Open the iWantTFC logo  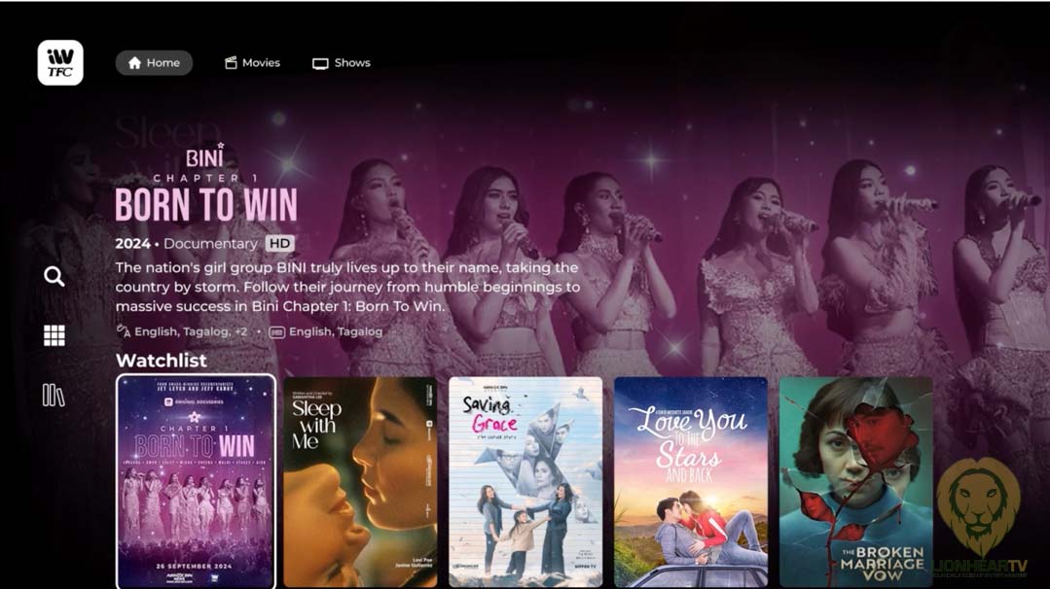60,63
